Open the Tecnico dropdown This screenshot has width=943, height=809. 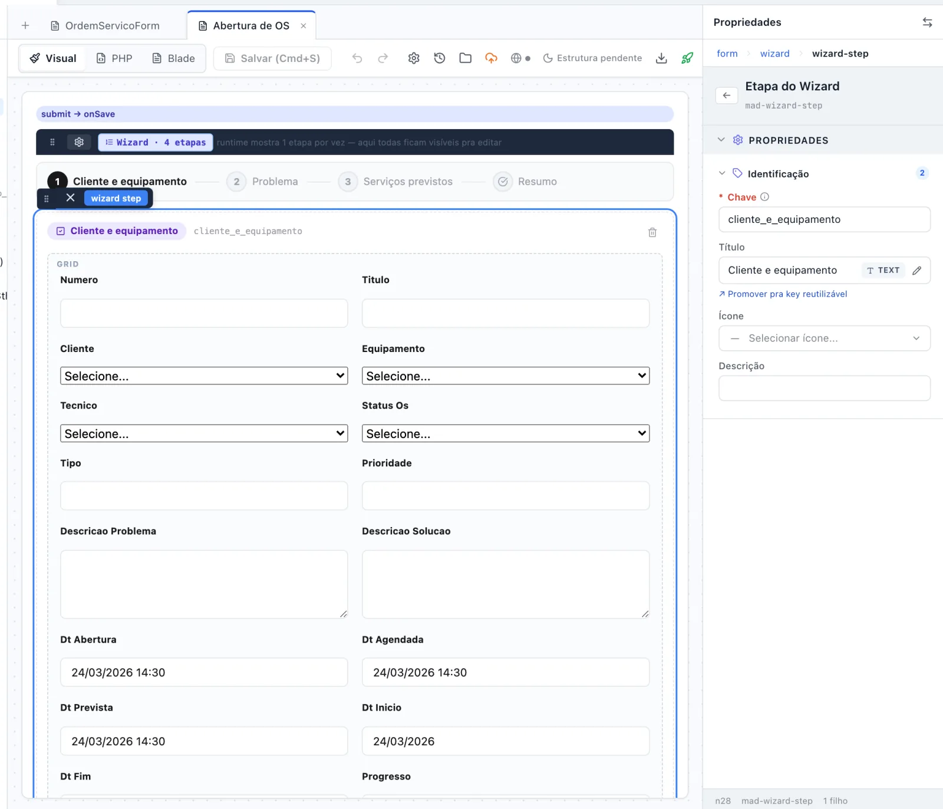[204, 433]
